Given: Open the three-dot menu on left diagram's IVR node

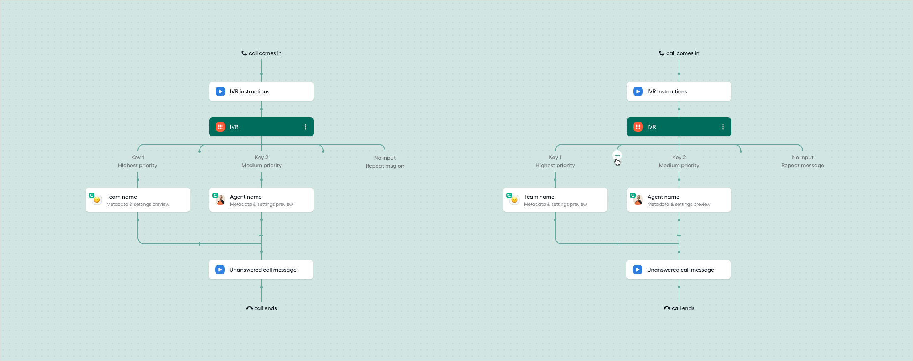Looking at the screenshot, I should pos(306,127).
